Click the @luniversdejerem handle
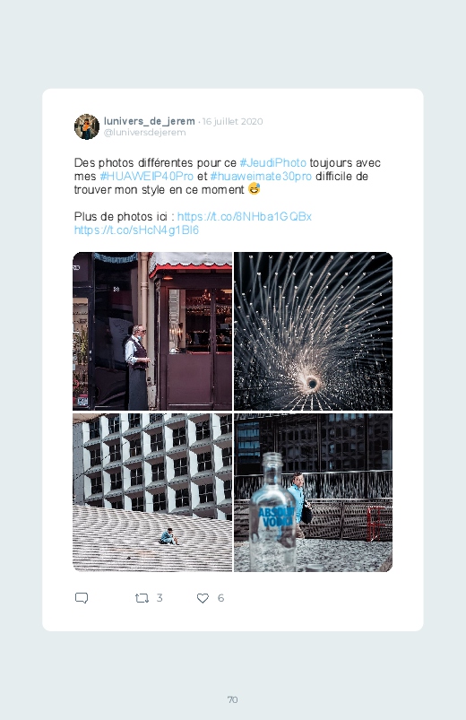 pos(144,132)
